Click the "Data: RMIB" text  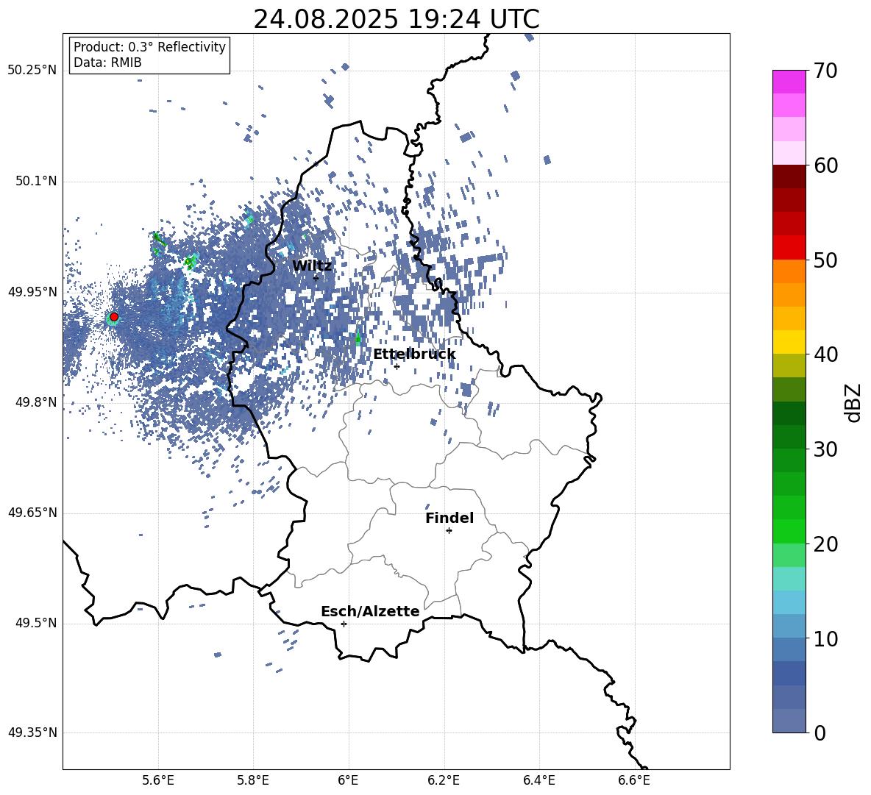click(107, 63)
